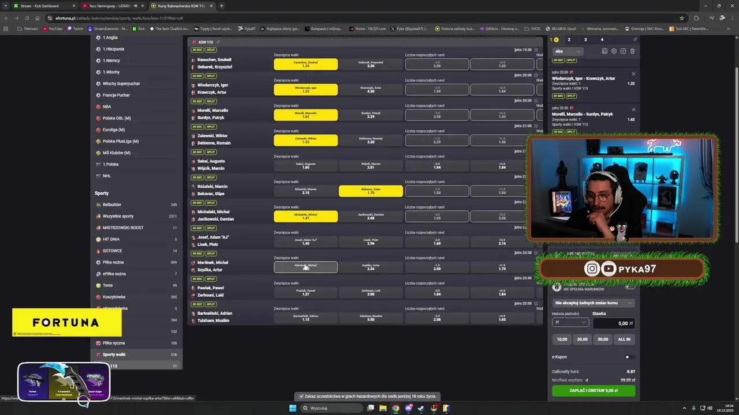Bookmark this page with star icon
The image size is (739, 415).
coord(682,18)
